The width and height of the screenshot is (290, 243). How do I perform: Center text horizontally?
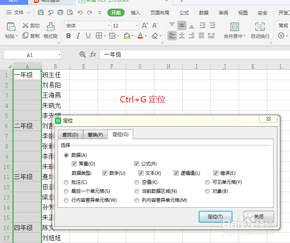point(182,36)
